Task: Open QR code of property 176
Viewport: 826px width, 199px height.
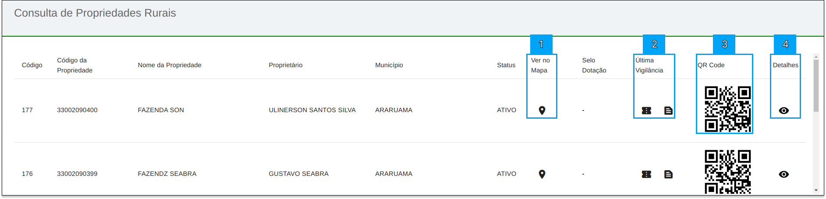Action: pyautogui.click(x=727, y=172)
